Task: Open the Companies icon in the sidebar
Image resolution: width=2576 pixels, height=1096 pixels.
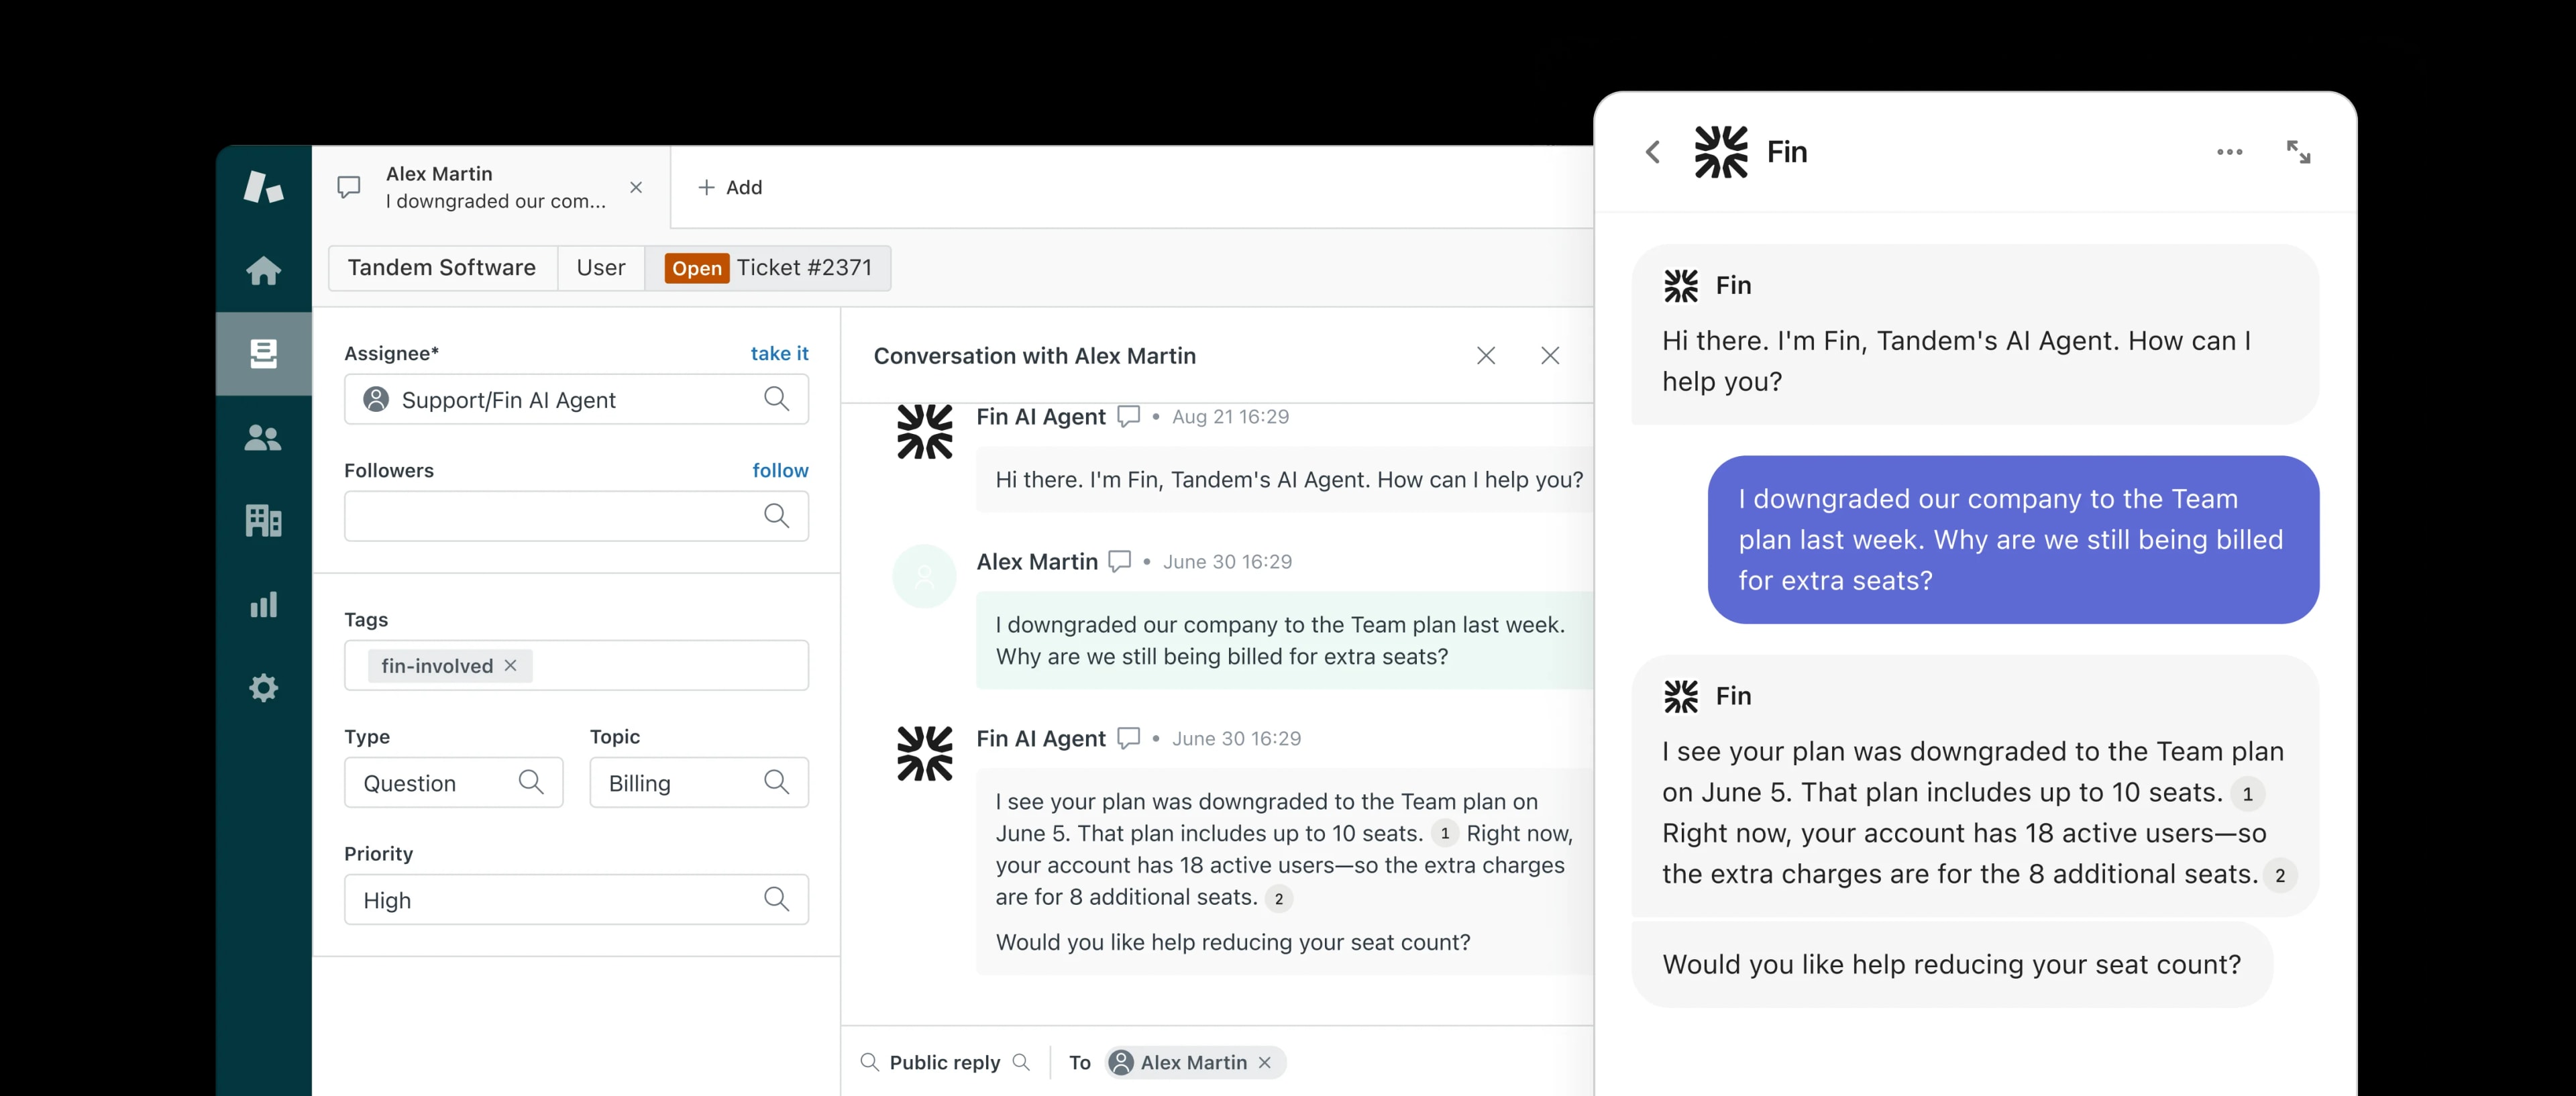Action: click(263, 520)
